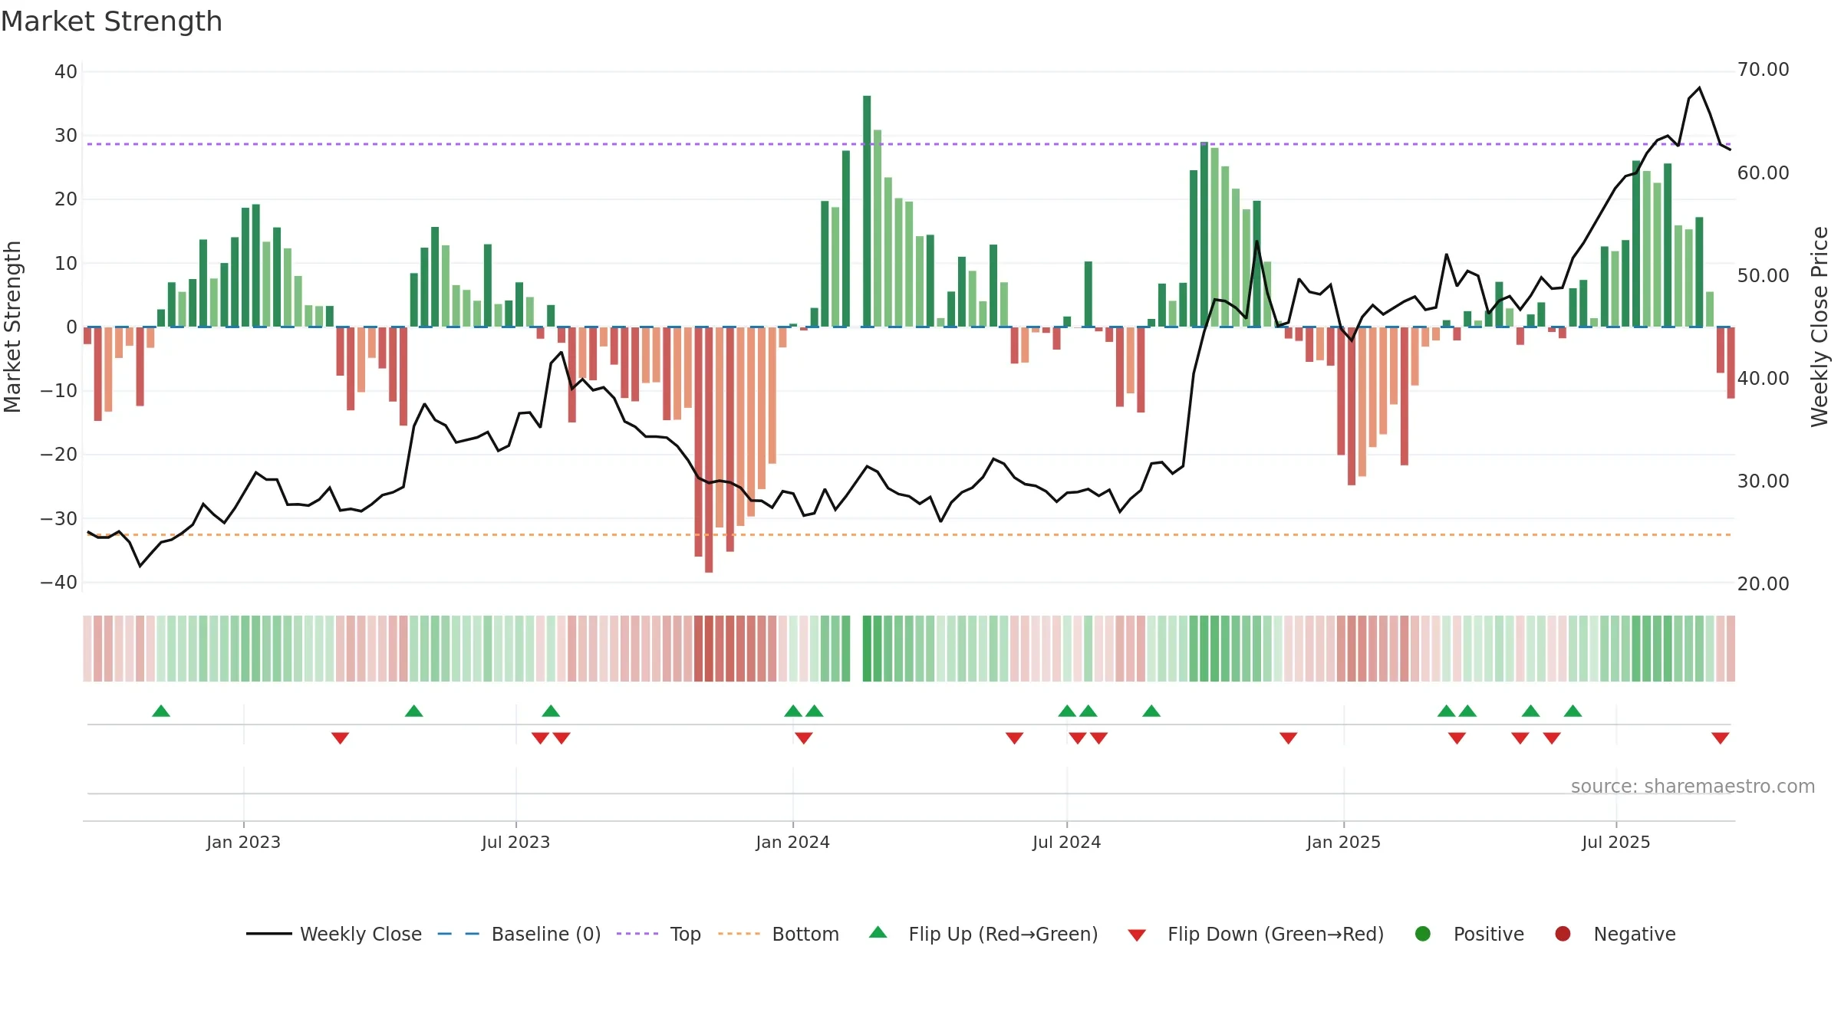This screenshot has height=1035, width=1841.
Task: Click the tallest green bar in early 2024
Action: click(867, 211)
